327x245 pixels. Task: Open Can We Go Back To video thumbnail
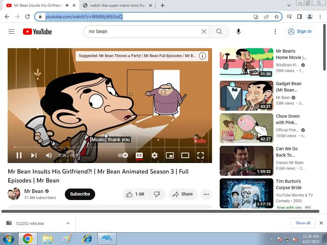pos(246,161)
